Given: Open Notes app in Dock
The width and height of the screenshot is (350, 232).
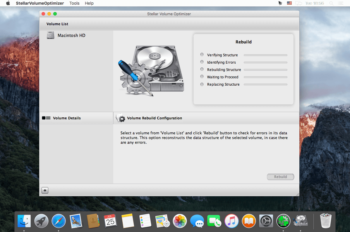Looking at the screenshot, I should click(x=128, y=221).
